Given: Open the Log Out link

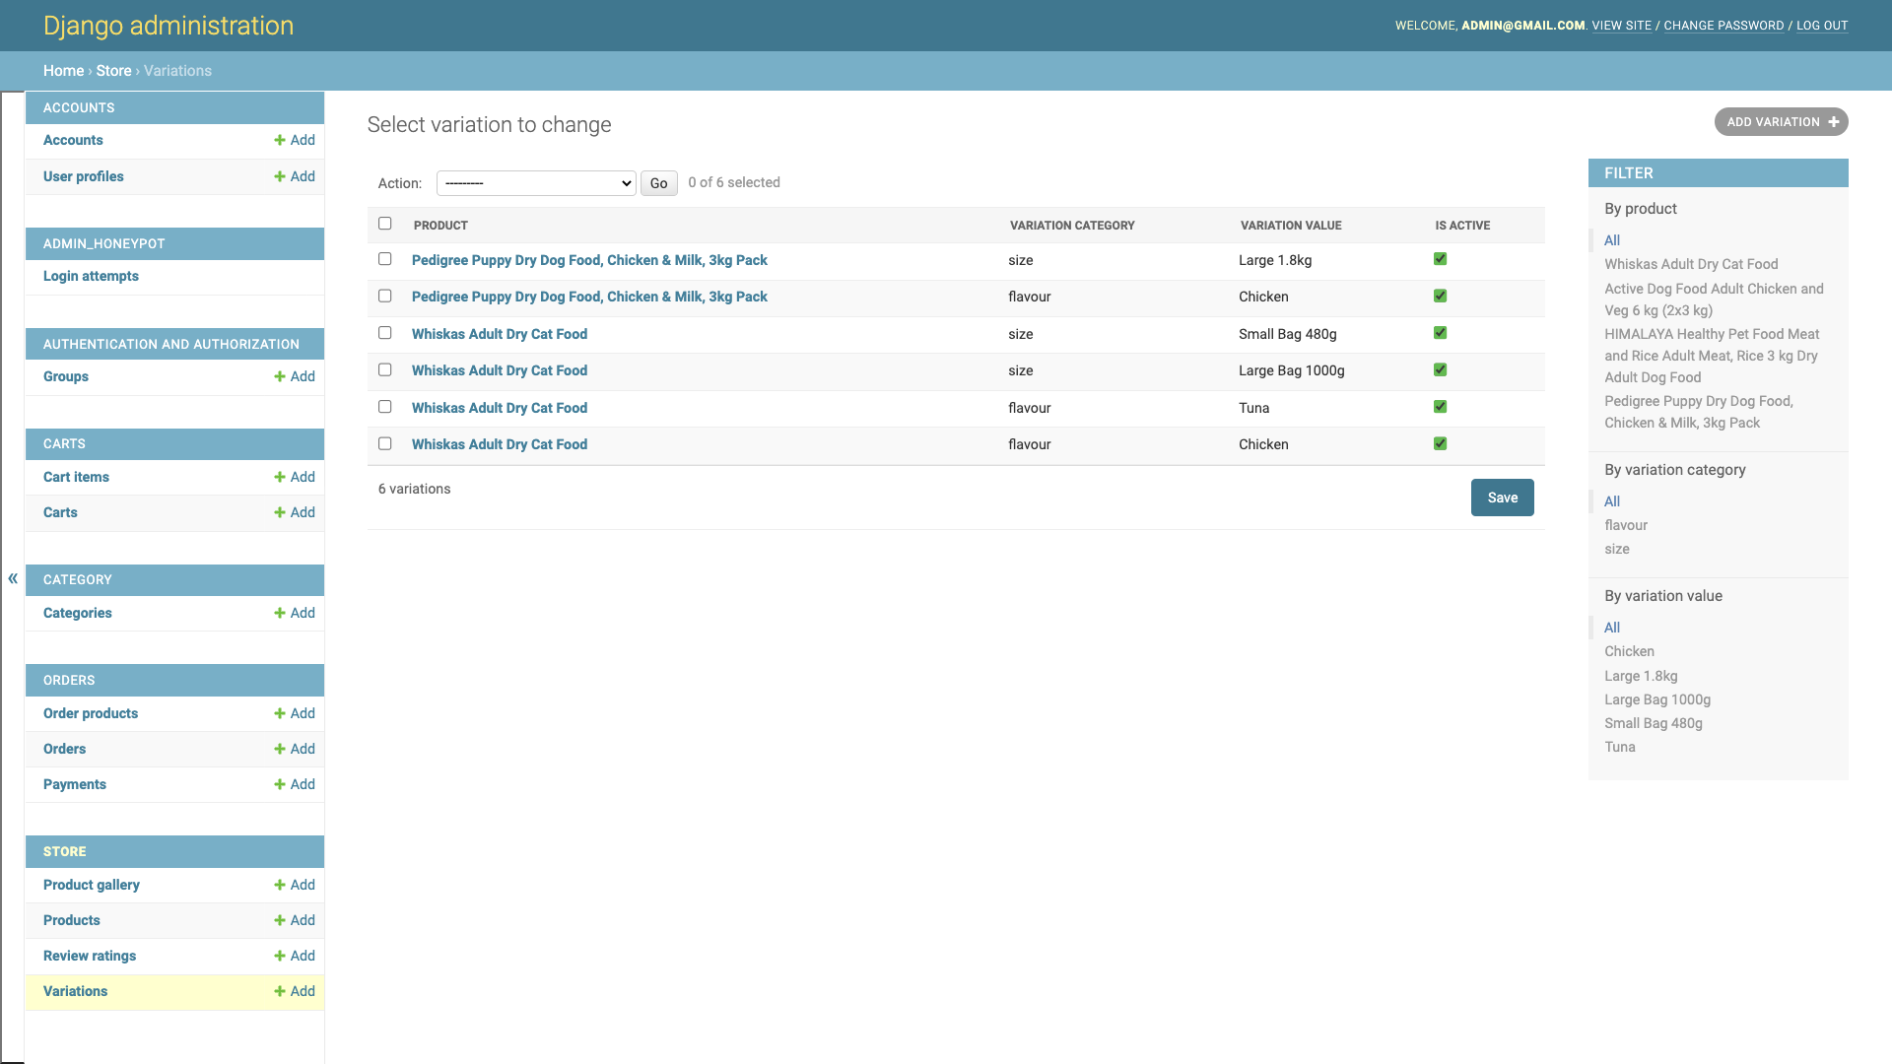Looking at the screenshot, I should coord(1822,26).
